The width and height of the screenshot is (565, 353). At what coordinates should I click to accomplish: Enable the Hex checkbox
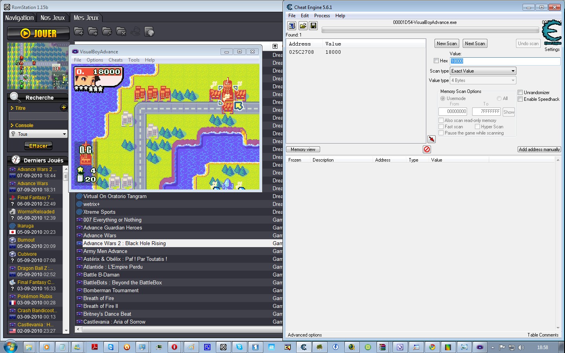[x=436, y=61]
